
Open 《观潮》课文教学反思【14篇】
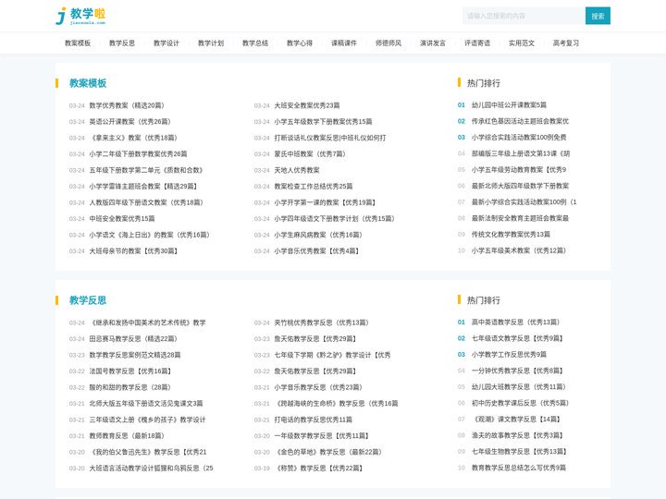(x=515, y=420)
